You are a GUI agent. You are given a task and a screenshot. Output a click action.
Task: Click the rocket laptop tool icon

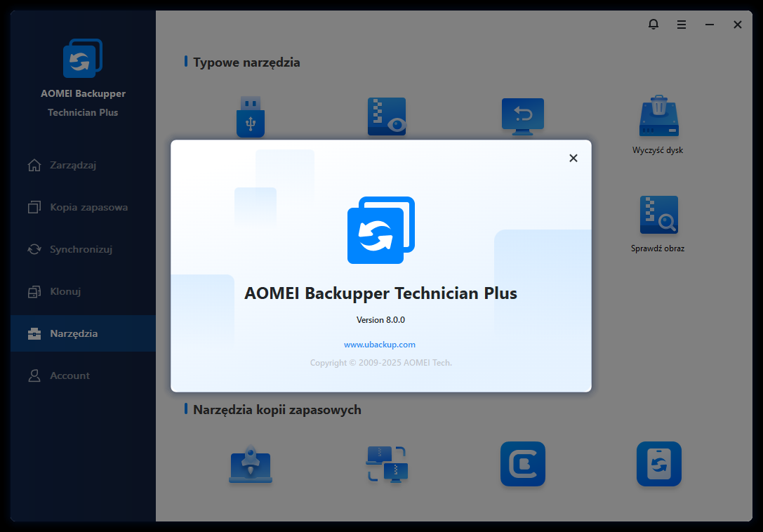click(x=251, y=464)
